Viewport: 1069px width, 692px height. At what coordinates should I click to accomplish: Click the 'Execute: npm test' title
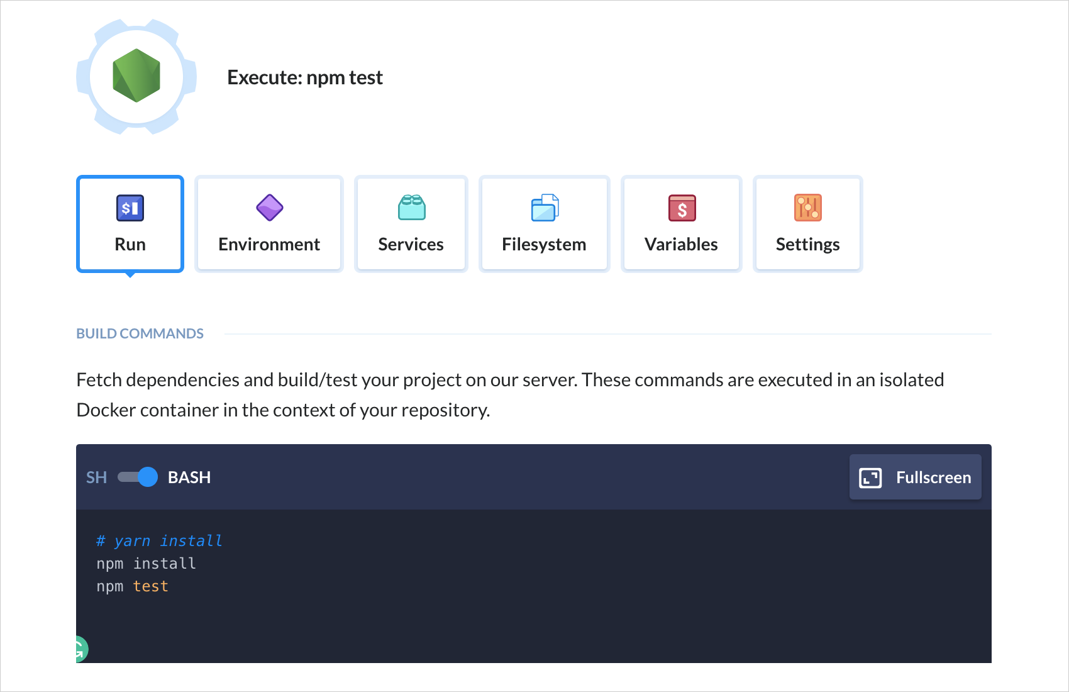[305, 77]
